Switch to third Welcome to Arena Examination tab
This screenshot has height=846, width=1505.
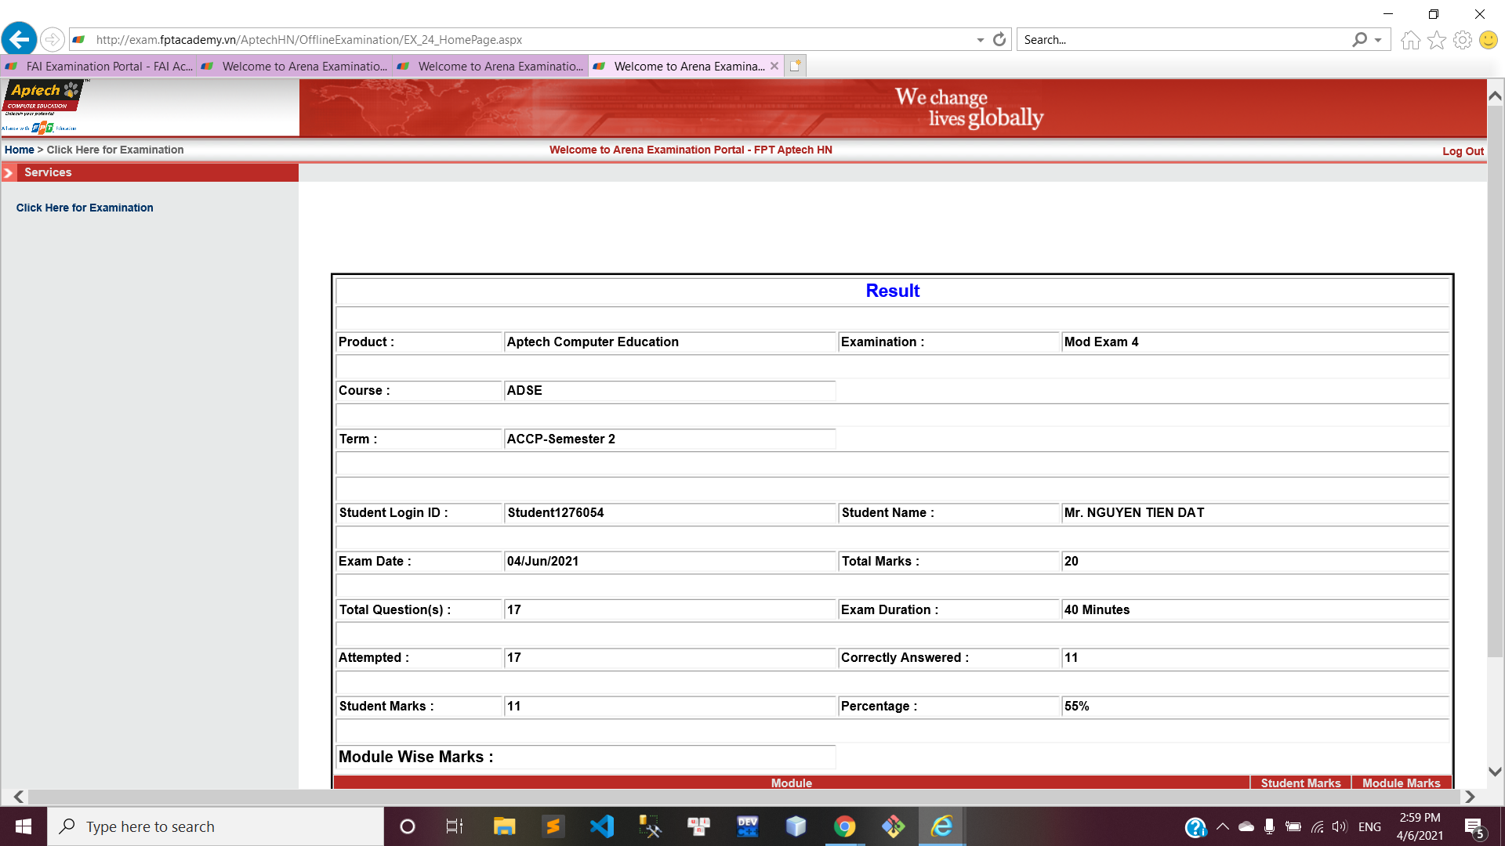click(491, 67)
